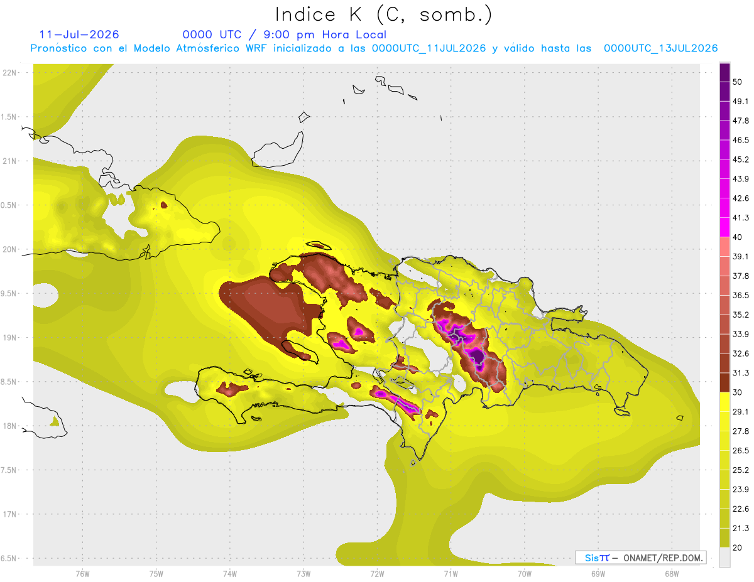Click longitude axis label '71W'

[451, 574]
